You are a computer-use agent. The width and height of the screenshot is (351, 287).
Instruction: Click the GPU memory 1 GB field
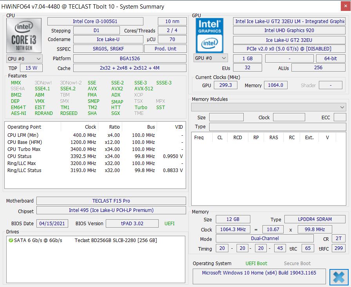click(248, 59)
